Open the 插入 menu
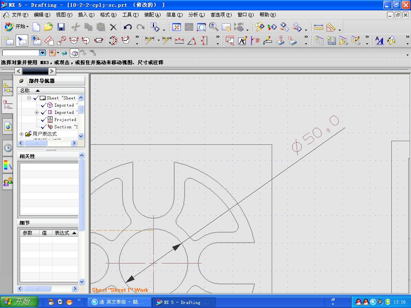The height and width of the screenshot is (308, 411). 86,15
